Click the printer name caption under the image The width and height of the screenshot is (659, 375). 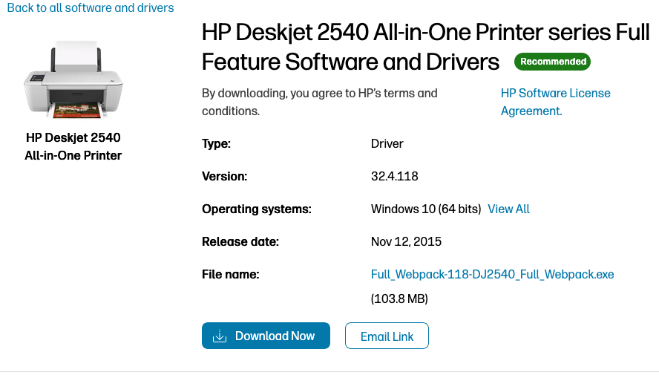tap(73, 146)
